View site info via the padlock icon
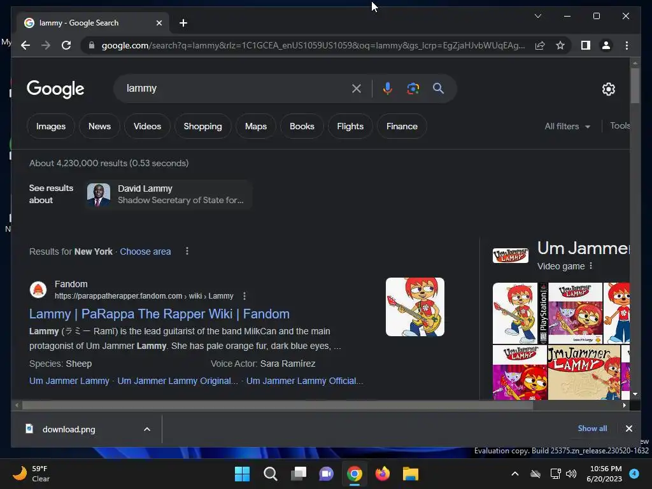Viewport: 652px width, 489px height. point(92,45)
